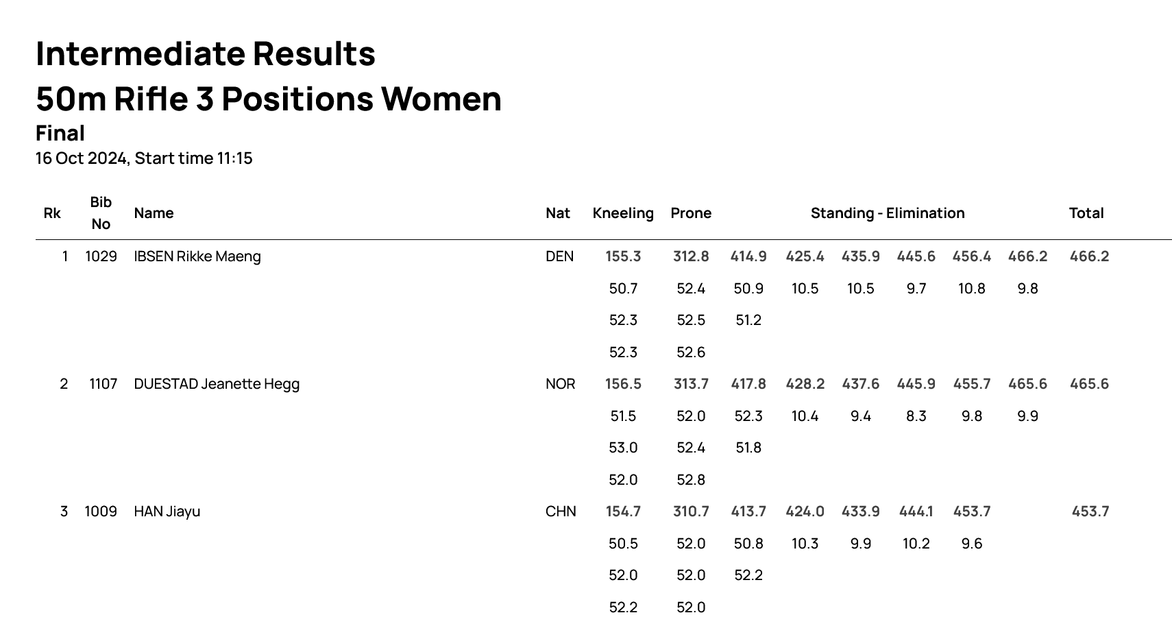1172x626 pixels.
Task: Click the "Standing - Elimination" column header
Action: click(x=888, y=213)
